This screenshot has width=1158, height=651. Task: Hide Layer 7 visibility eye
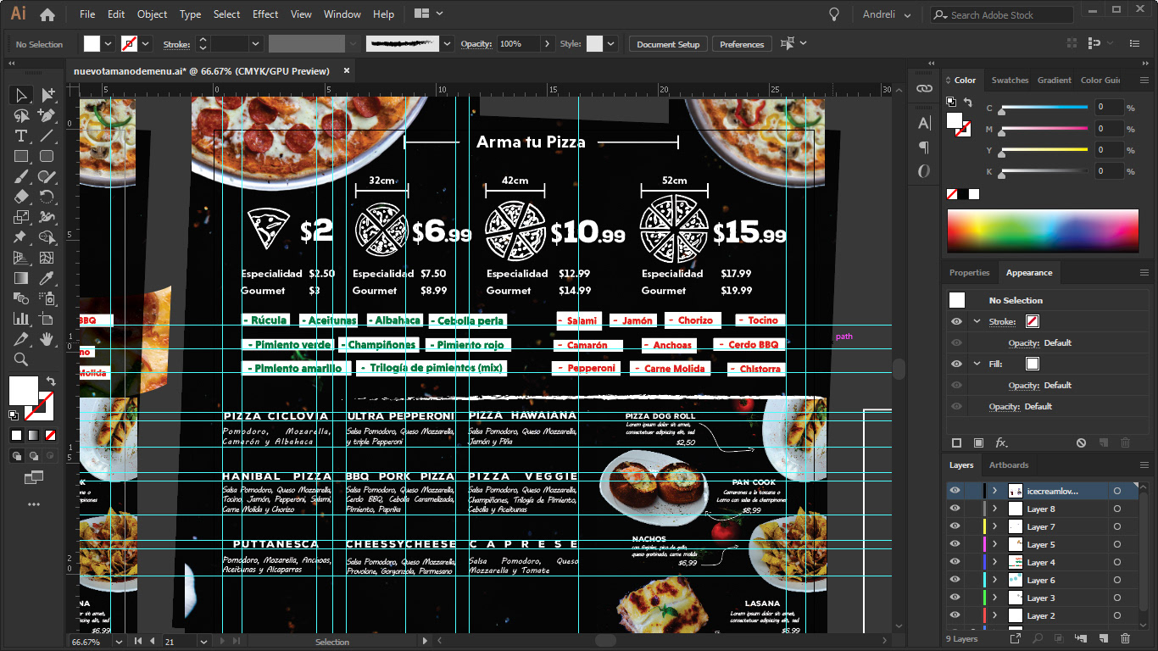955,526
